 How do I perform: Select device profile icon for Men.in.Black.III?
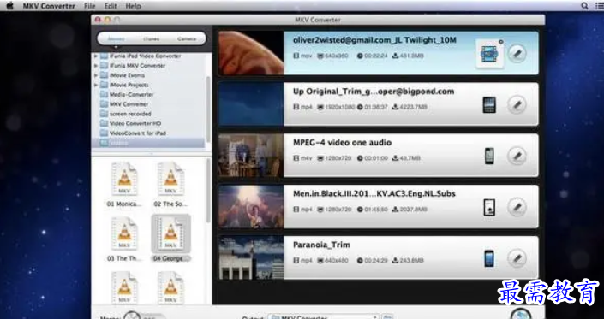489,207
